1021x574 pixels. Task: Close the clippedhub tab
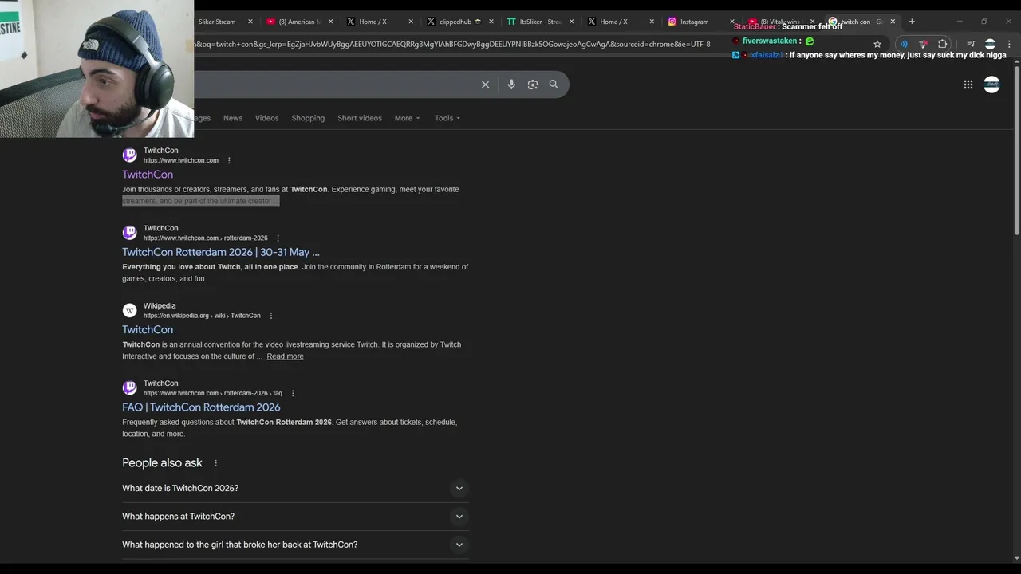tap(491, 22)
